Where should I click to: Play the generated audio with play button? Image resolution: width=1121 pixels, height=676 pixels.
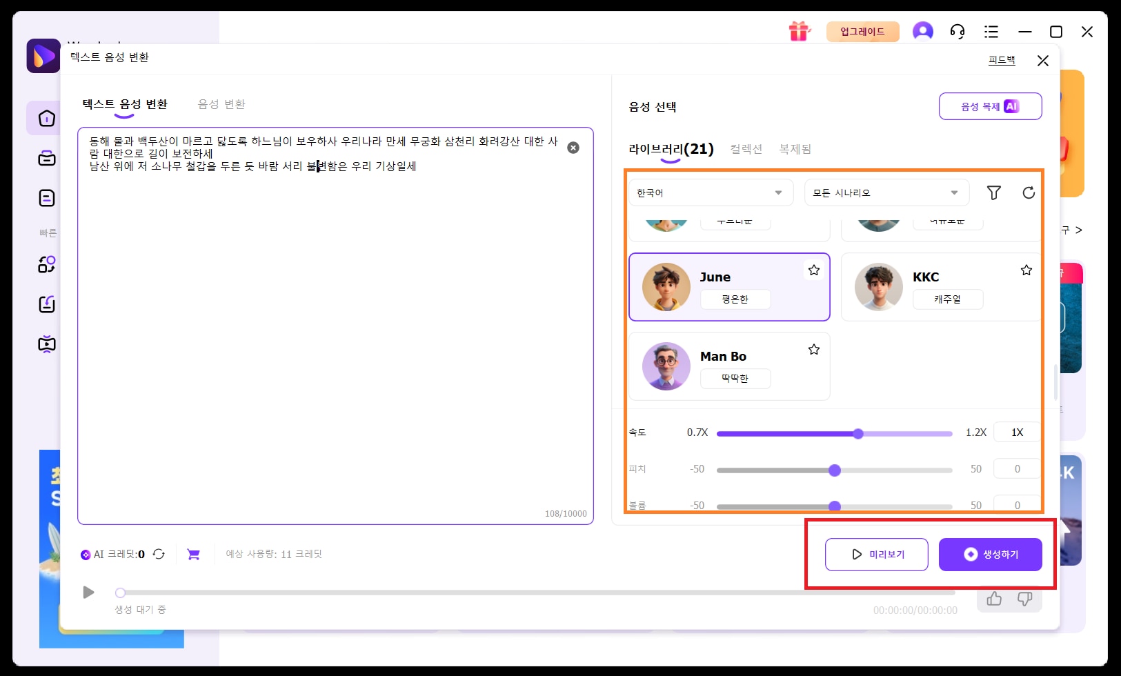pos(88,592)
